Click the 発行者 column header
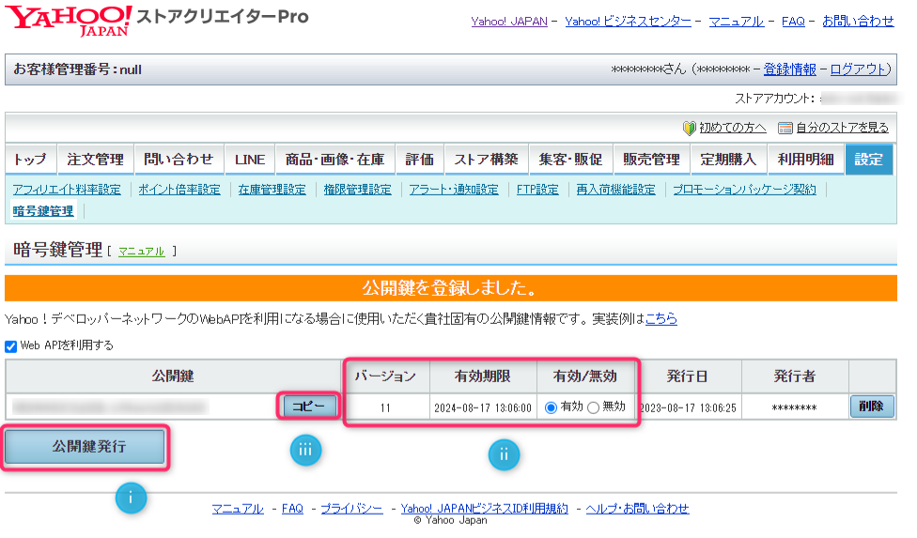 tap(795, 377)
